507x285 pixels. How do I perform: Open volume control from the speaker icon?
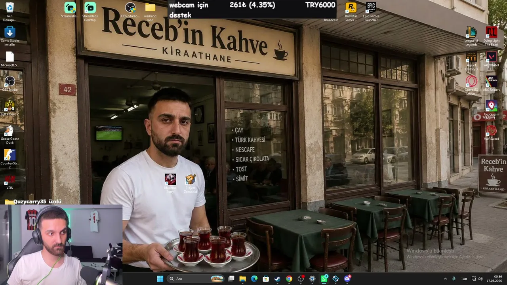480,279
